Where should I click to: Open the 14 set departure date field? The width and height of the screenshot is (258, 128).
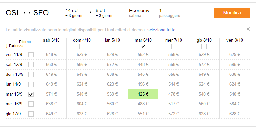(x=74, y=13)
